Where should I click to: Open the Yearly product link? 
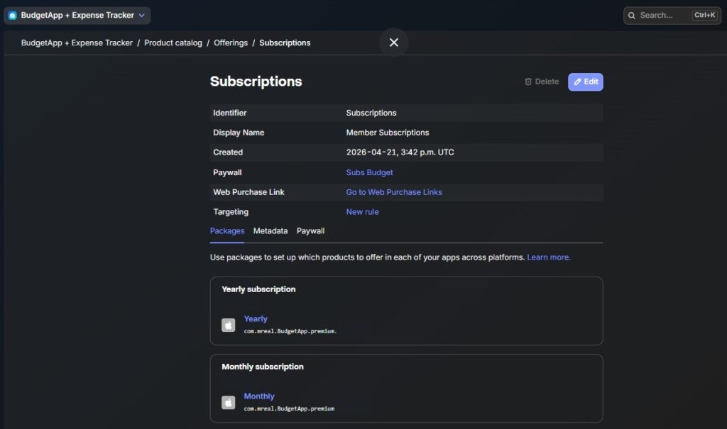tap(256, 319)
